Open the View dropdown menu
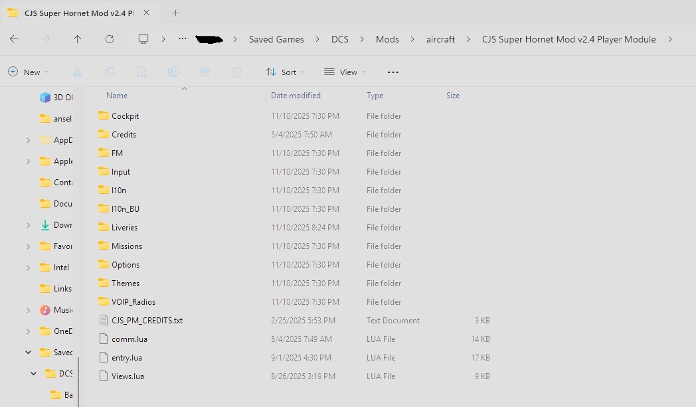Viewport: 696px width, 407px height. pos(345,72)
